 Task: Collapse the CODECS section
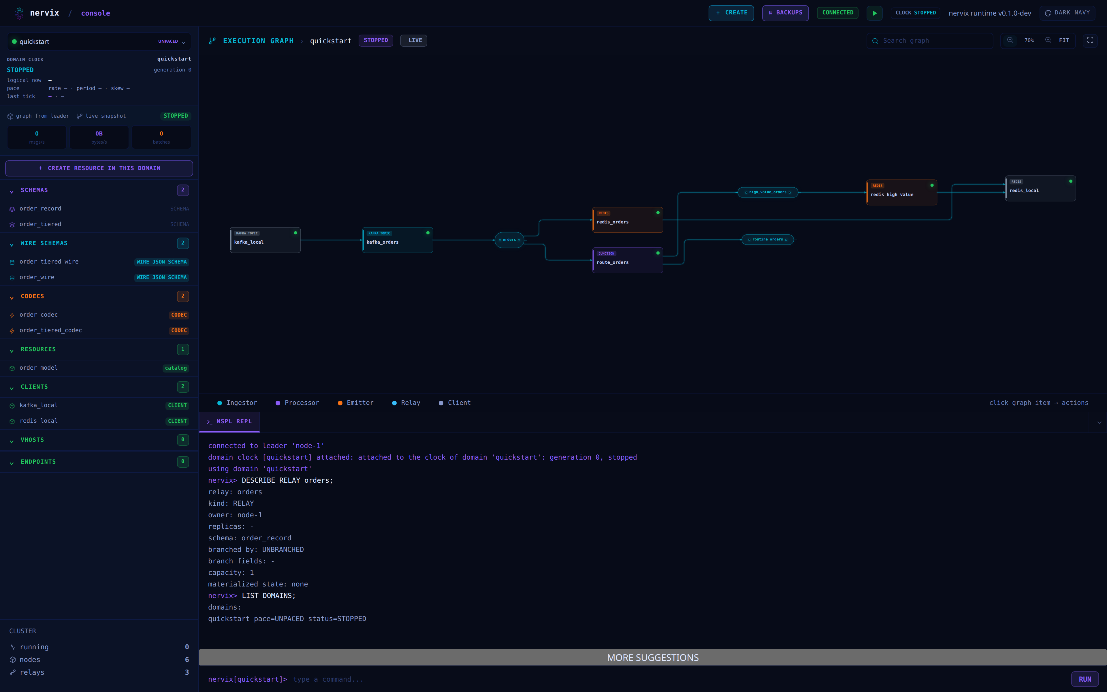99,297
